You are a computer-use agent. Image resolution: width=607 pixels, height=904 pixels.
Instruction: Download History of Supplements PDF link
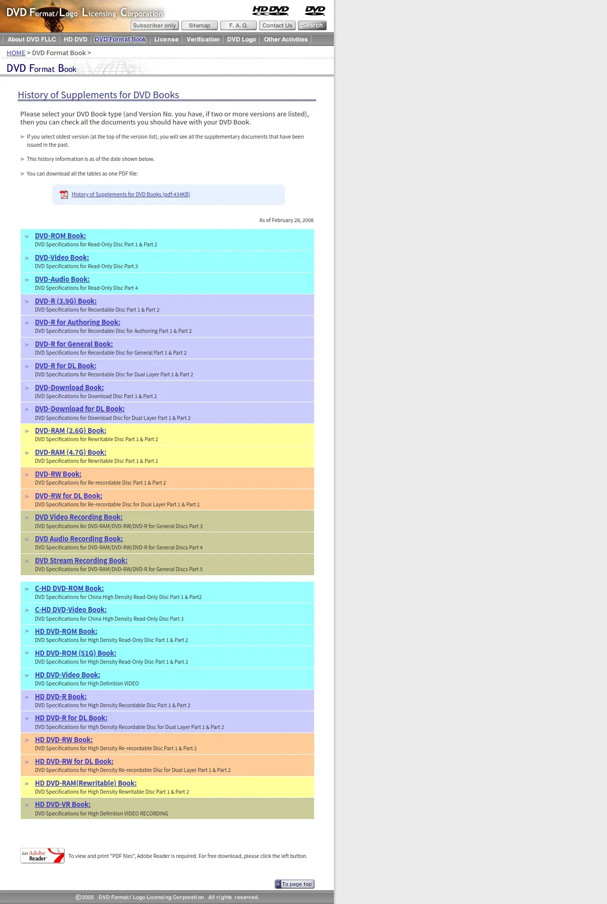click(131, 194)
